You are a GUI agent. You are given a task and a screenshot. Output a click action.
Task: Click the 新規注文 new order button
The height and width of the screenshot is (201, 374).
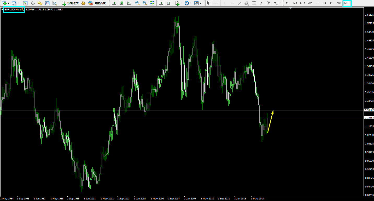pos(70,3)
